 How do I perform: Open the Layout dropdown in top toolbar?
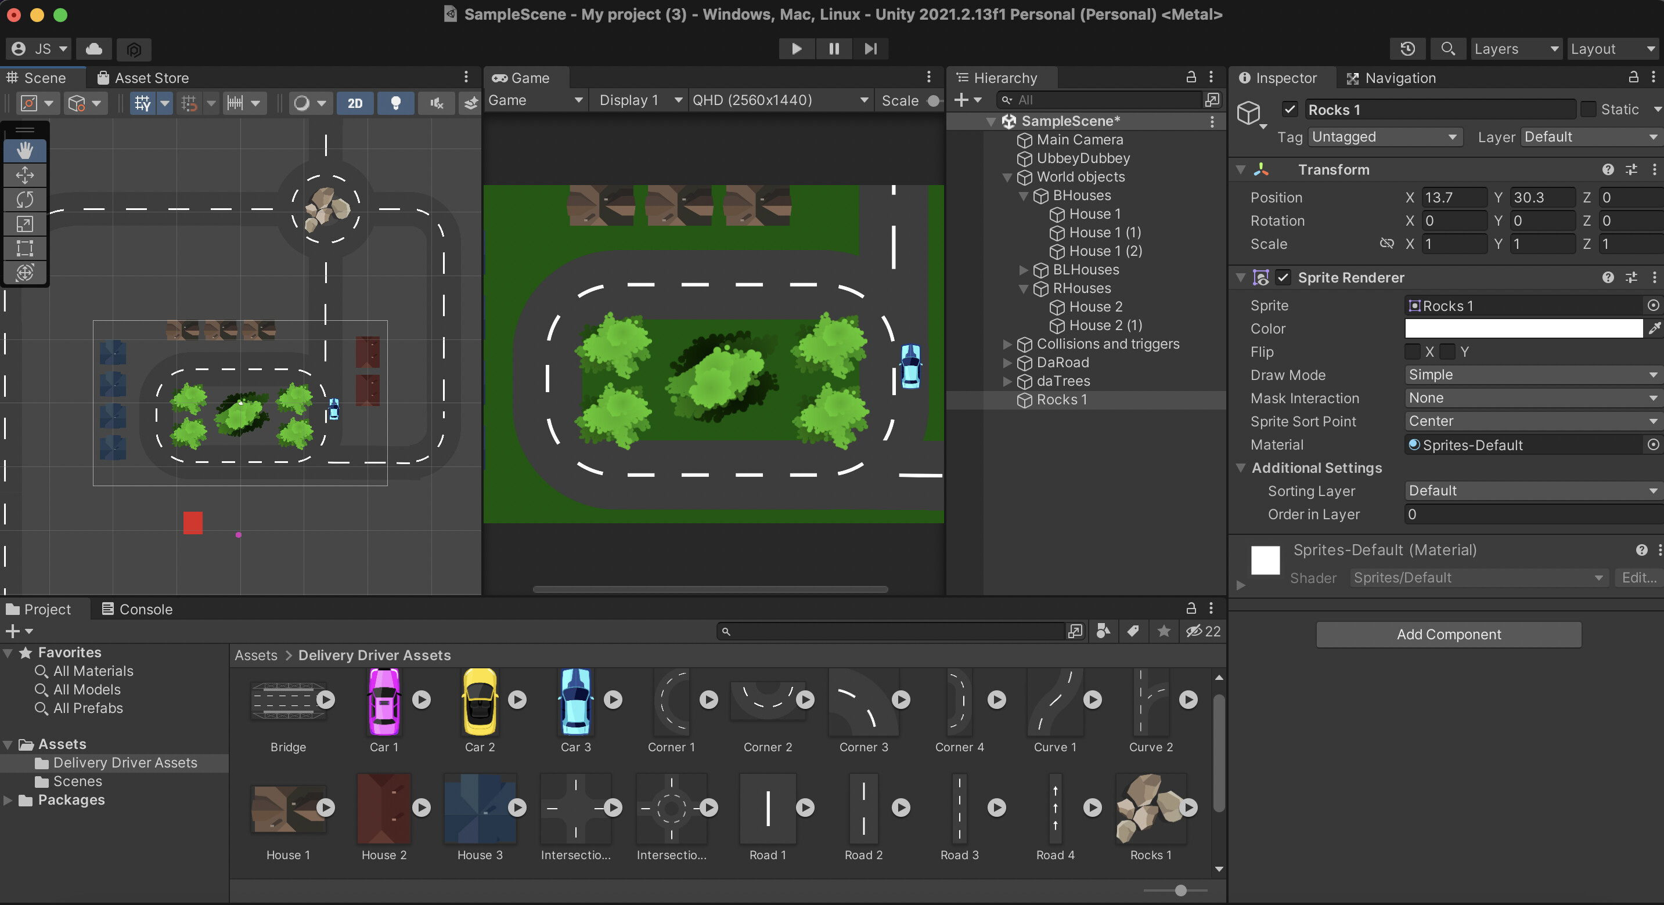click(x=1613, y=49)
